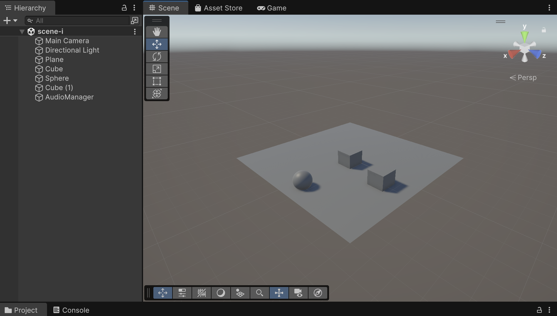The image size is (557, 316).
Task: Select the Hand view tool
Action: point(157,32)
